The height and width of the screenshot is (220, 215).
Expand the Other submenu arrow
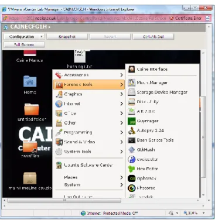(121, 123)
